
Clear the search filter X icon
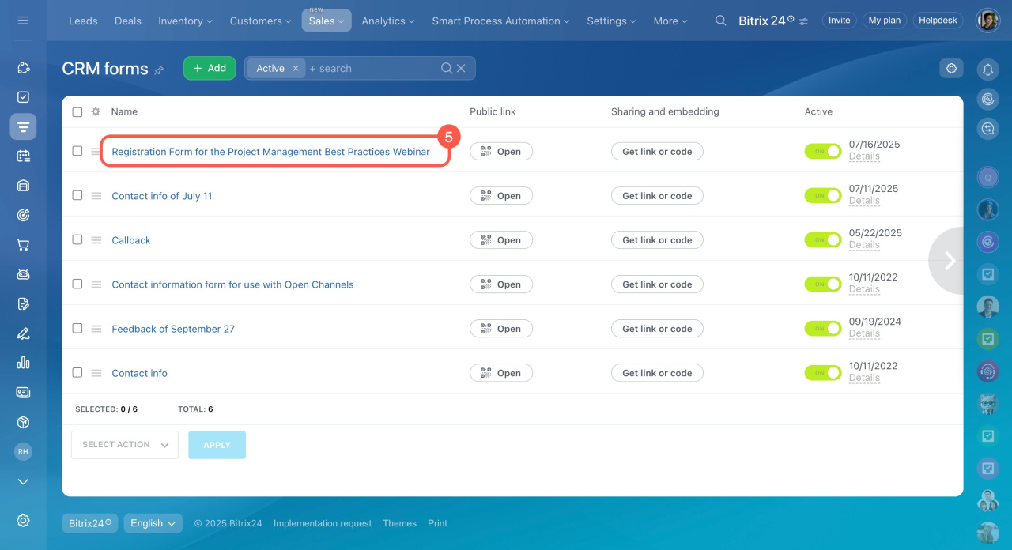[x=462, y=69]
